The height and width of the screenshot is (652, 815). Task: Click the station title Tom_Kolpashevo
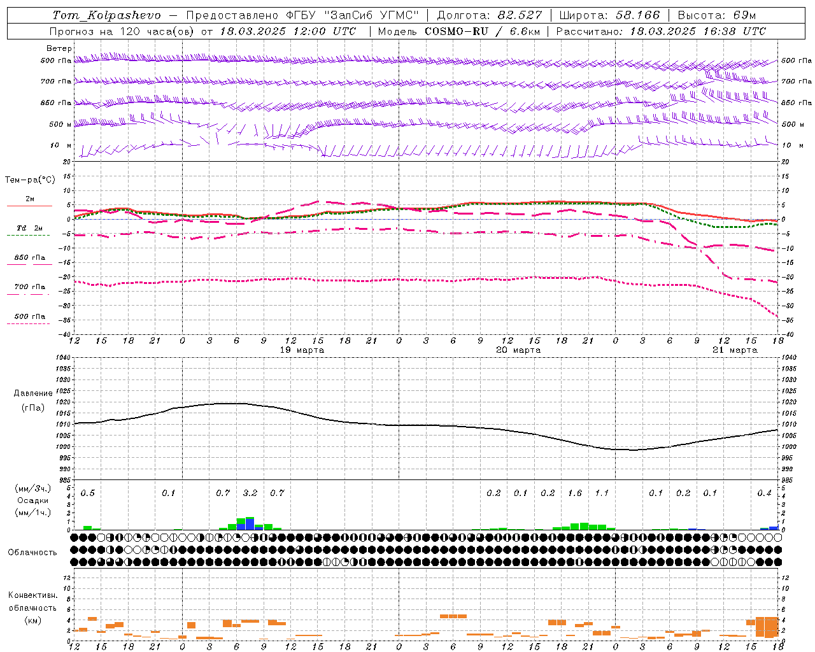[106, 15]
